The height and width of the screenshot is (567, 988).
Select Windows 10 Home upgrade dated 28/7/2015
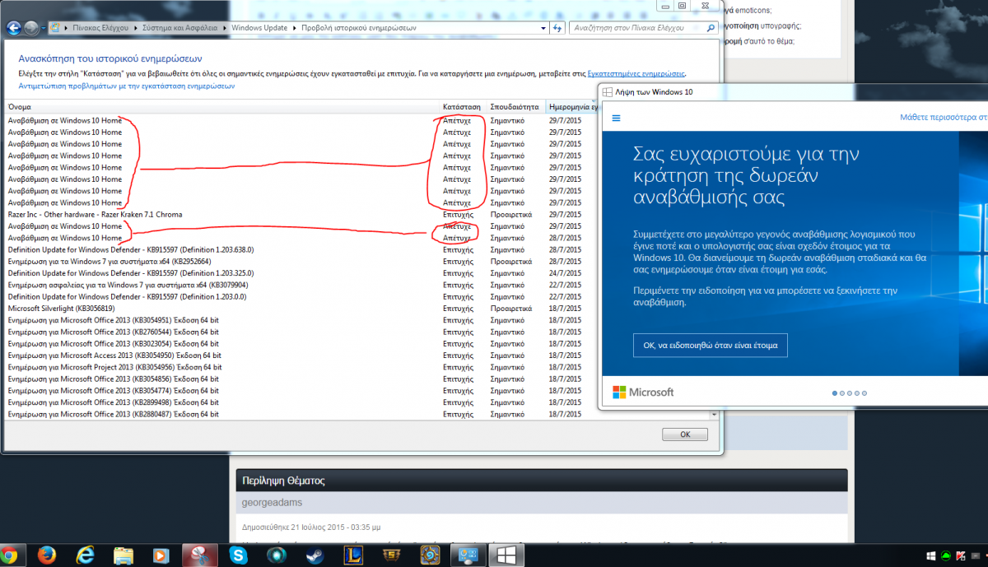point(301,238)
